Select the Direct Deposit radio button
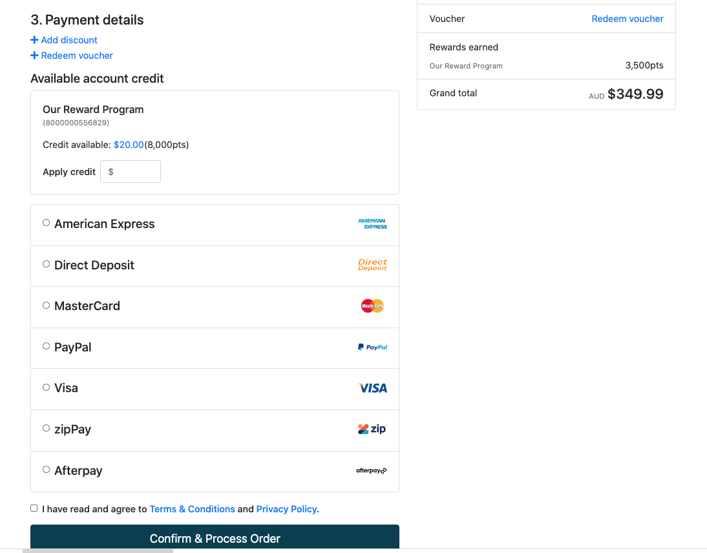This screenshot has width=707, height=553. click(46, 264)
